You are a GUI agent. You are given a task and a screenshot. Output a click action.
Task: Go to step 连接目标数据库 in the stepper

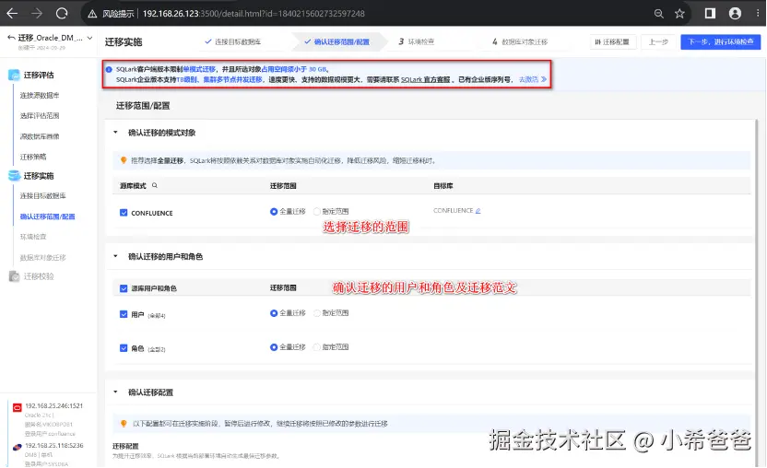(x=233, y=42)
